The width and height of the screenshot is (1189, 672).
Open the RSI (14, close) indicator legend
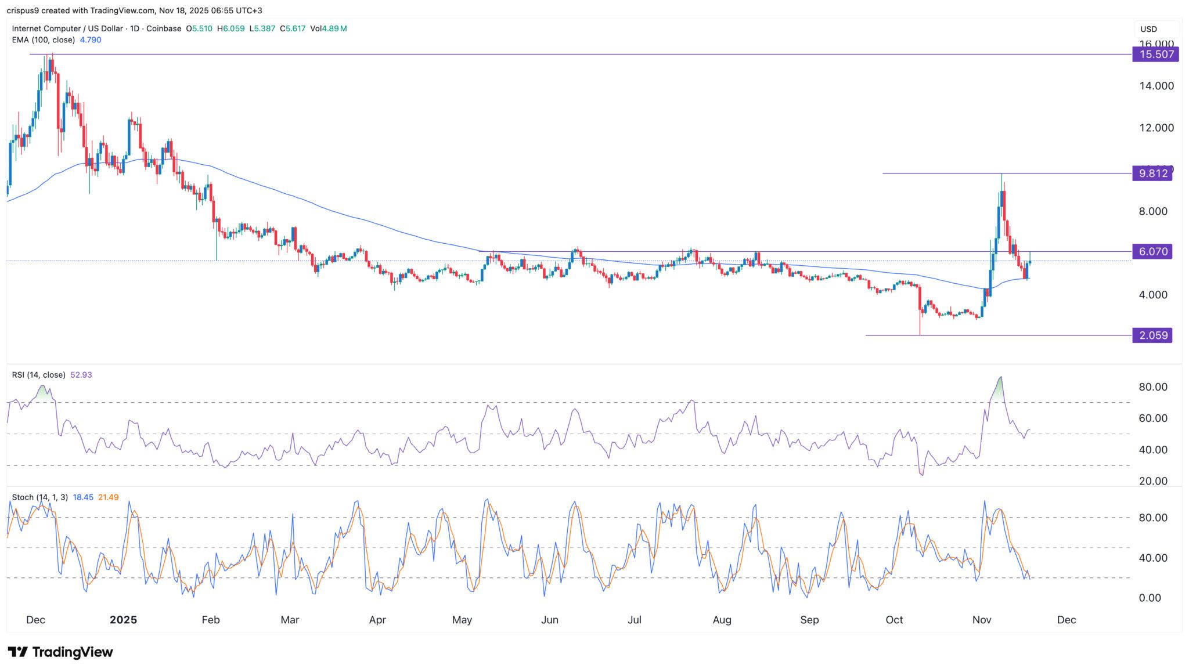click(x=38, y=375)
